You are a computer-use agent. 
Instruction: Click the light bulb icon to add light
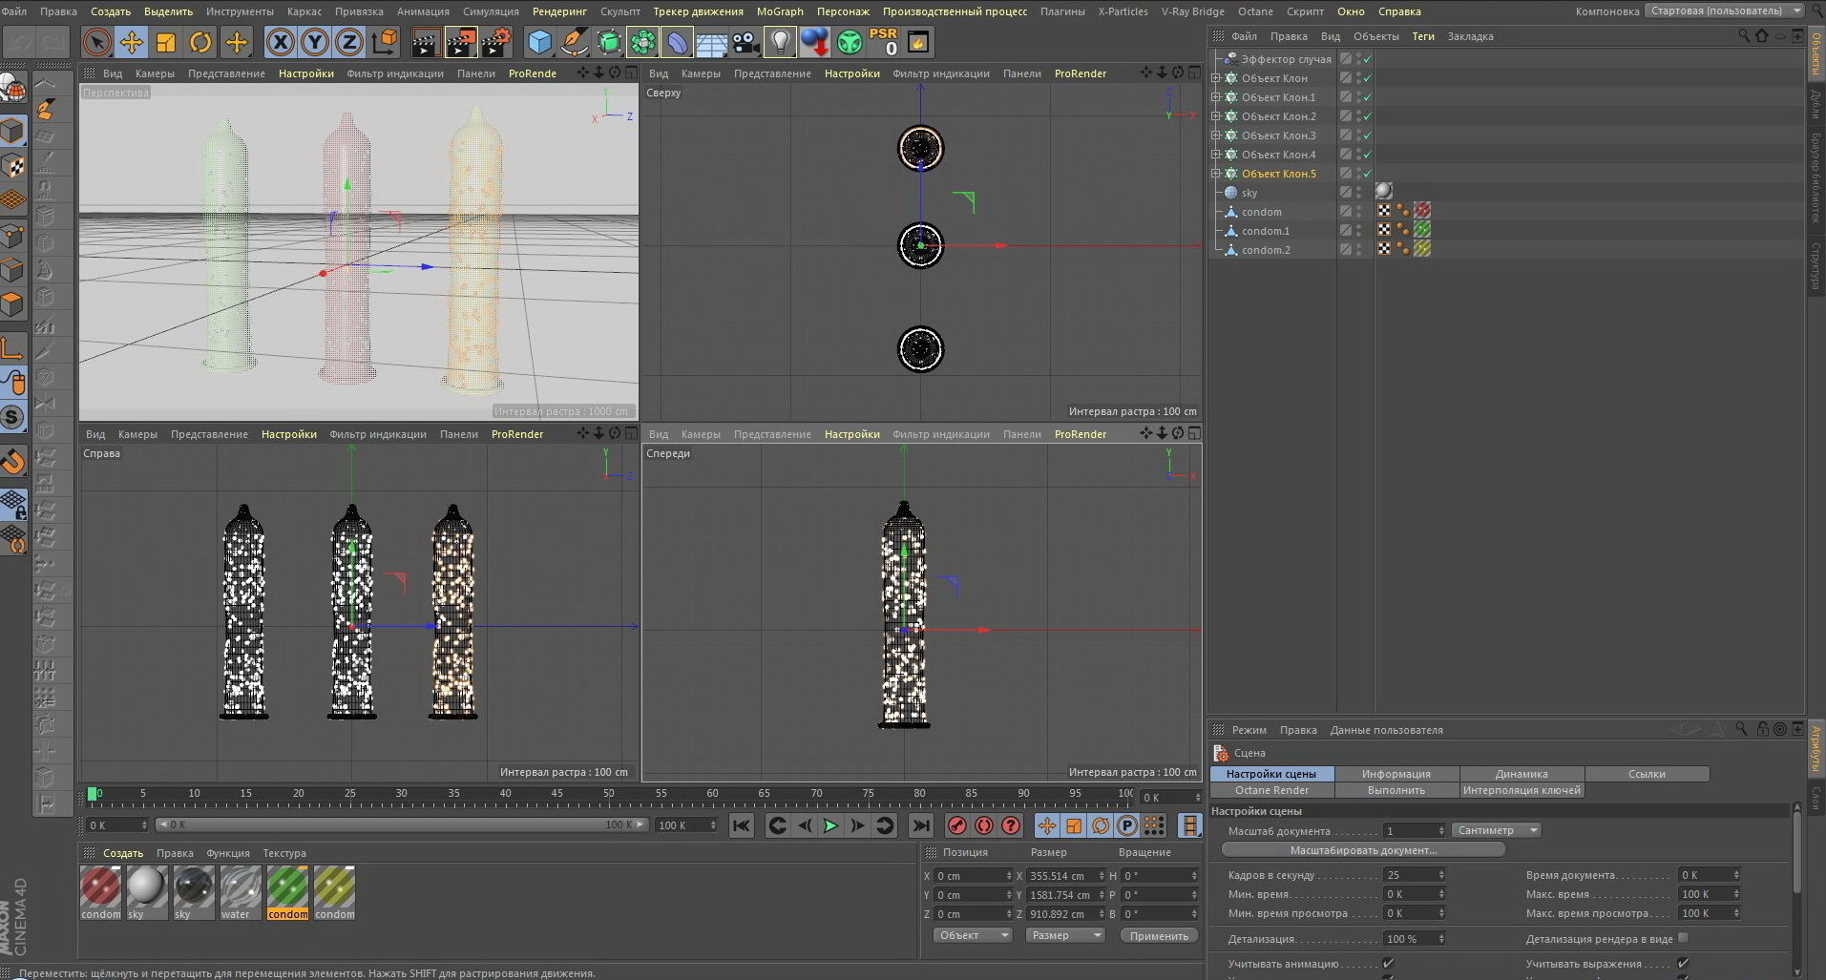click(781, 42)
